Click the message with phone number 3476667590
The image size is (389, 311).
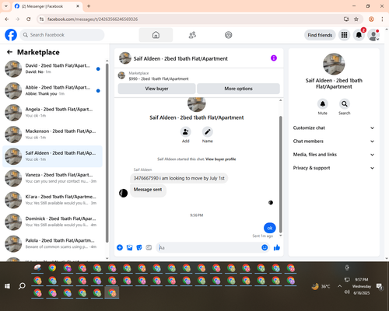click(179, 178)
